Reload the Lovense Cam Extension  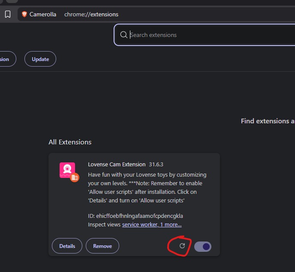182,246
